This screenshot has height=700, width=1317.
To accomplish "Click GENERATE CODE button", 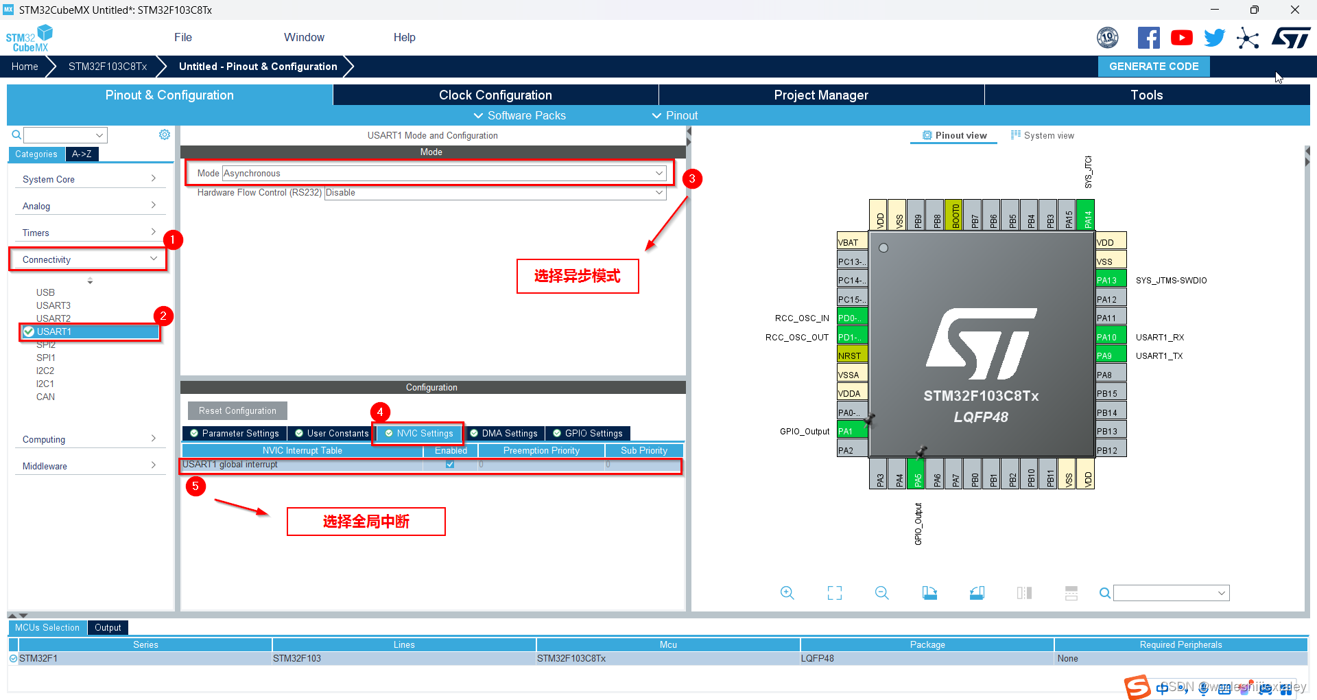I will click(x=1154, y=67).
